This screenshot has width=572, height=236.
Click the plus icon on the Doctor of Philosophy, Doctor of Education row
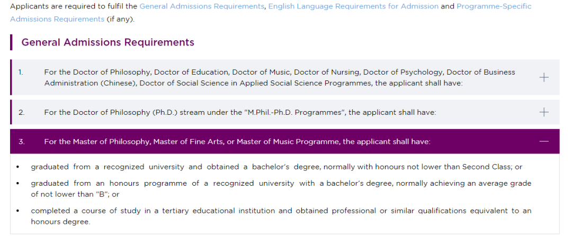pos(543,77)
